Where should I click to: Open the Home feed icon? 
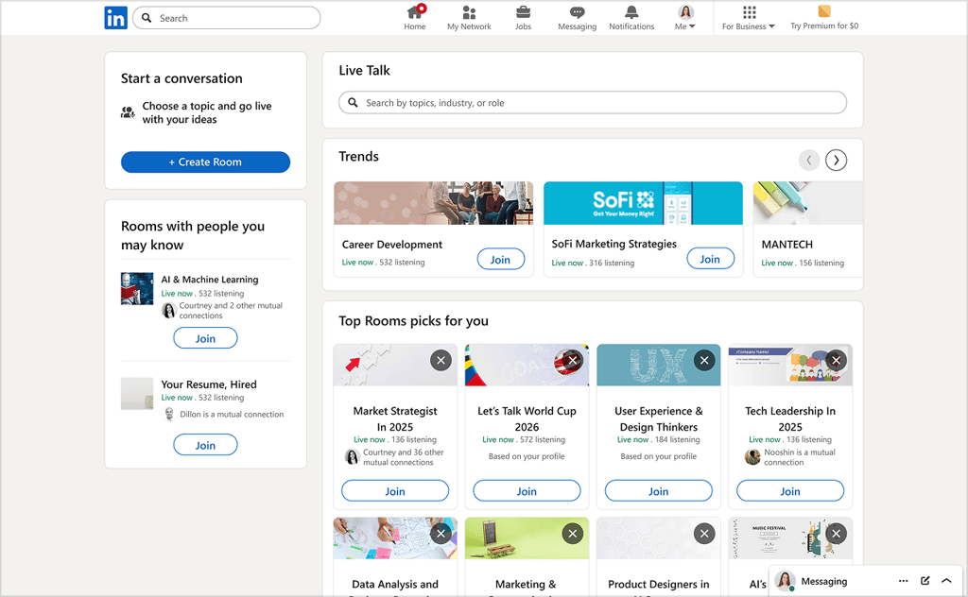[415, 17]
